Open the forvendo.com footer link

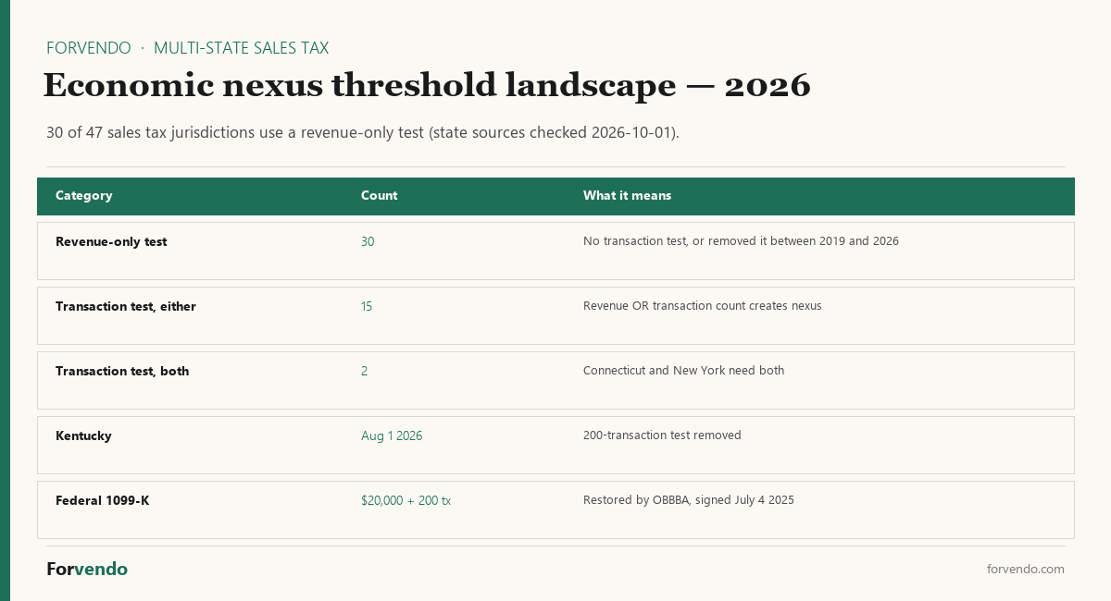point(1026,570)
